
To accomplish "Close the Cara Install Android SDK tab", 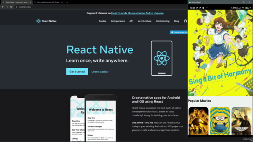I will (62, 2).
